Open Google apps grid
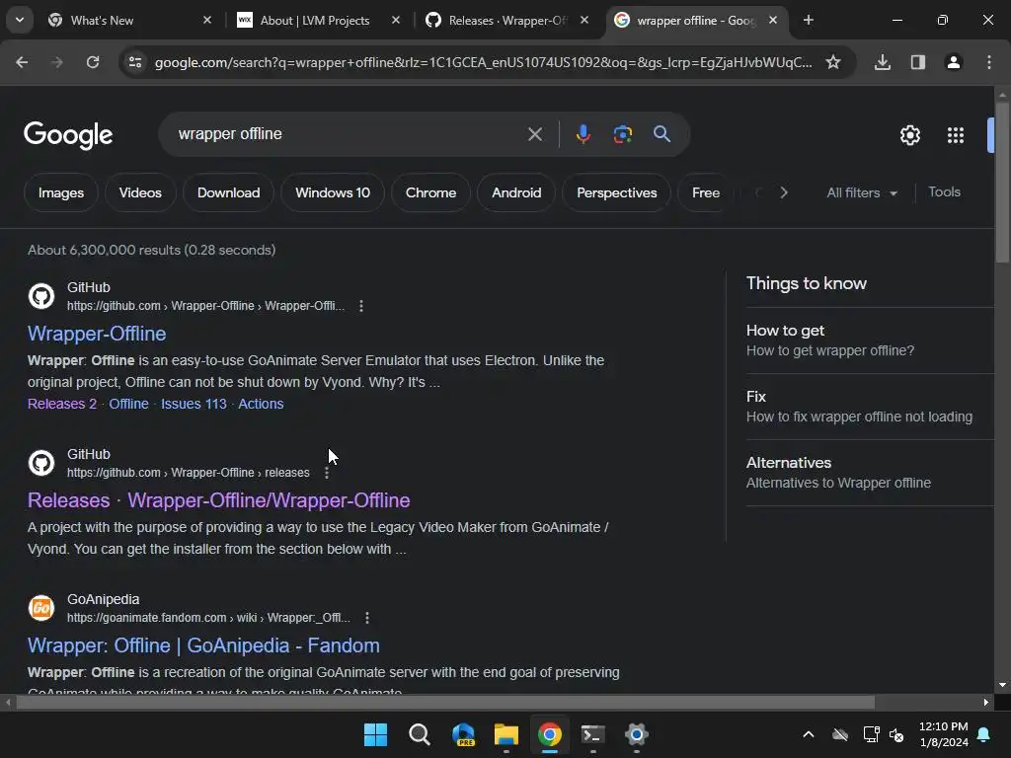 tap(956, 135)
